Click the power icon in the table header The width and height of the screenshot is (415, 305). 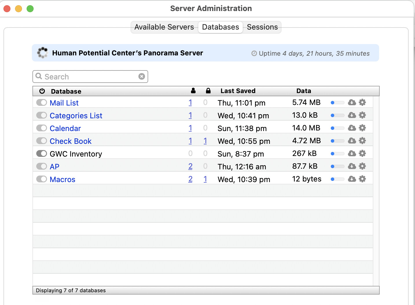tap(42, 91)
